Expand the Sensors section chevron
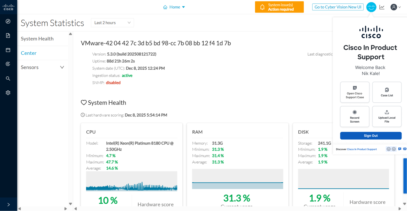Image resolution: width=407 pixels, height=211 pixels. pyautogui.click(x=62, y=67)
